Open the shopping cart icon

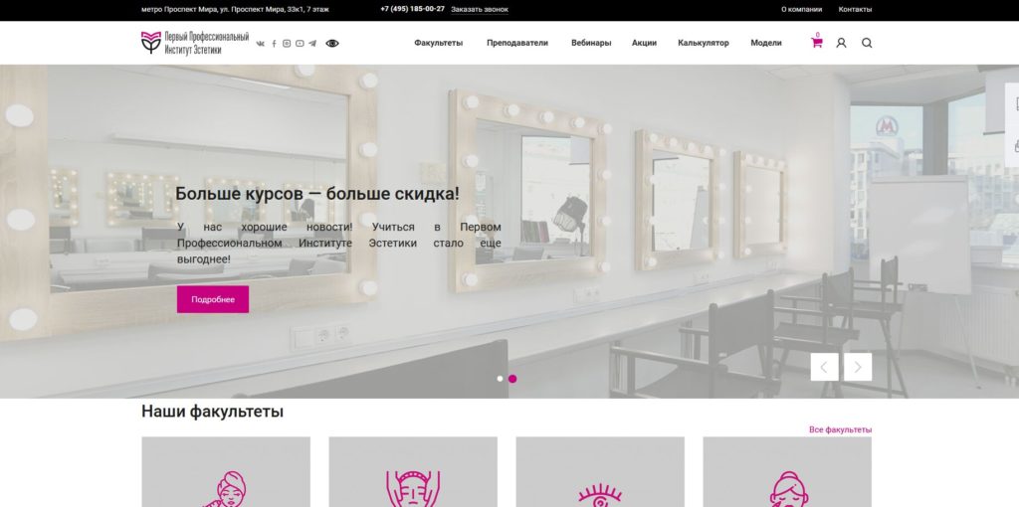pyautogui.click(x=817, y=43)
